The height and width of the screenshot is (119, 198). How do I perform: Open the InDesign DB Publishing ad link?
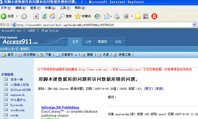[60, 107]
